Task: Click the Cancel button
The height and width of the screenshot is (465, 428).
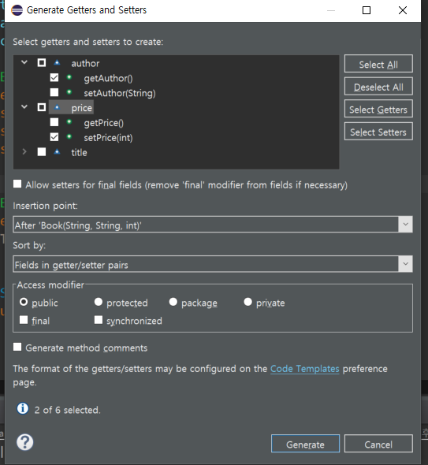Action: pyautogui.click(x=378, y=444)
